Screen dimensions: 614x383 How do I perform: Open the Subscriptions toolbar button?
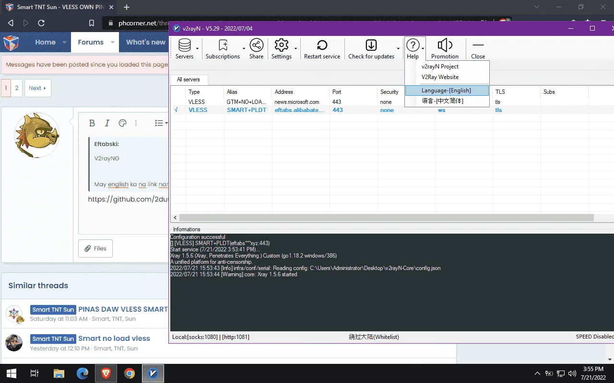click(223, 49)
